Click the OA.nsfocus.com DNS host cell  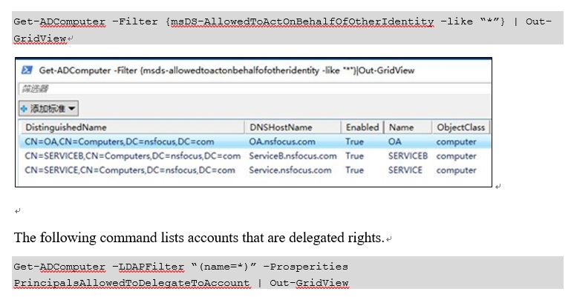pos(282,141)
